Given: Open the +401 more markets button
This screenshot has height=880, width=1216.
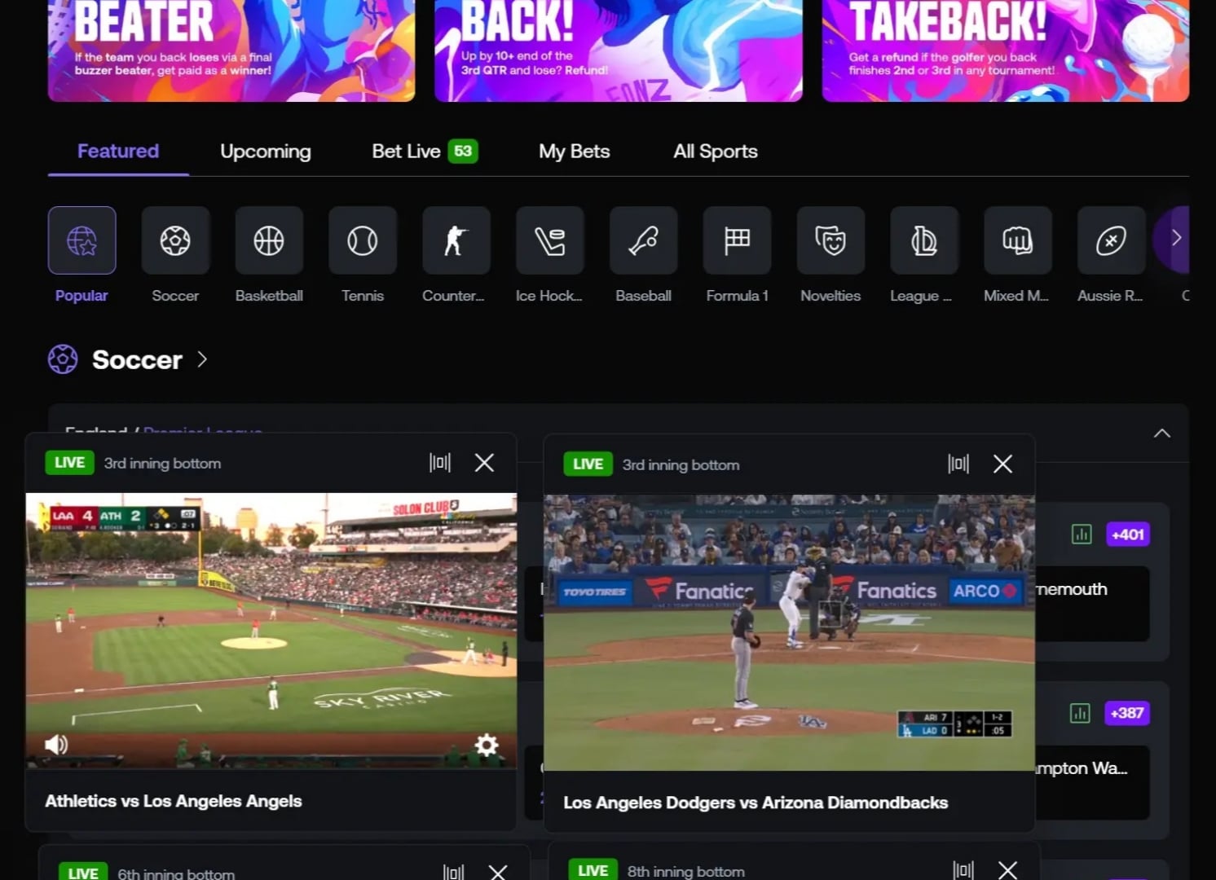Looking at the screenshot, I should [x=1128, y=535].
